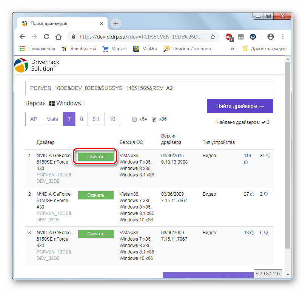Select Windows 8 version tab

pyautogui.click(x=82, y=119)
